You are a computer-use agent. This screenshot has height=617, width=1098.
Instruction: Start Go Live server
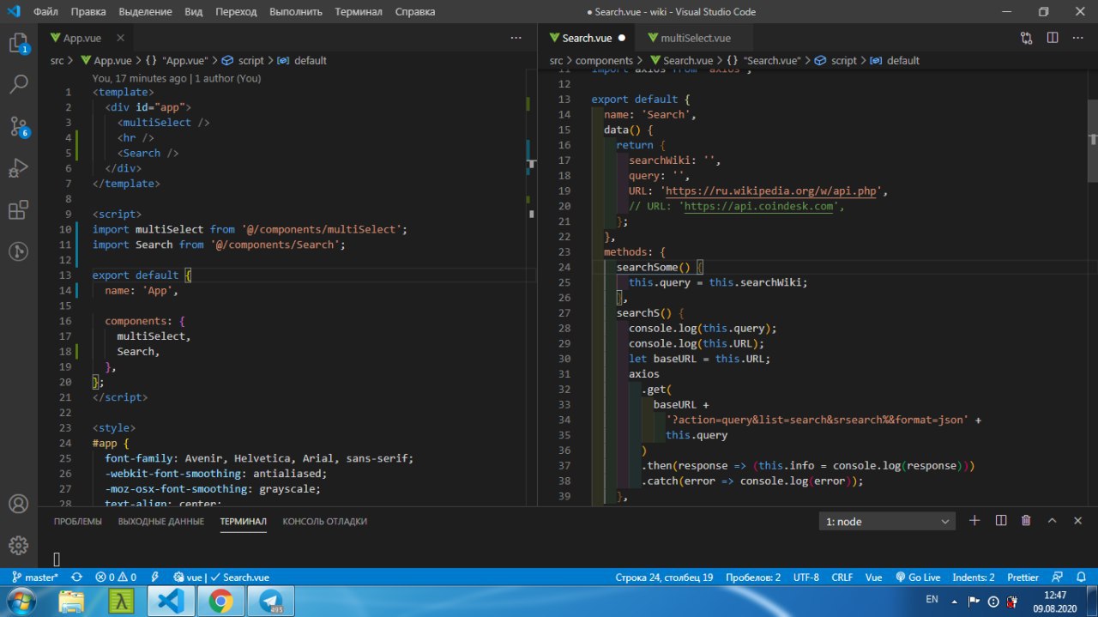point(918,578)
